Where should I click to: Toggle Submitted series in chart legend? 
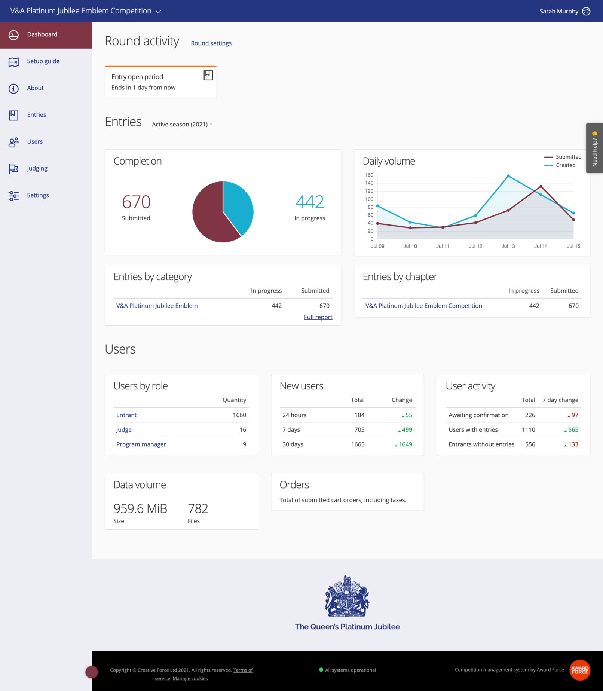(x=563, y=157)
